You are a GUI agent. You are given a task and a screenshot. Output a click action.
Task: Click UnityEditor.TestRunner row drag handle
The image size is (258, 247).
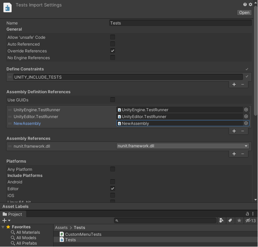pyautogui.click(x=10, y=117)
